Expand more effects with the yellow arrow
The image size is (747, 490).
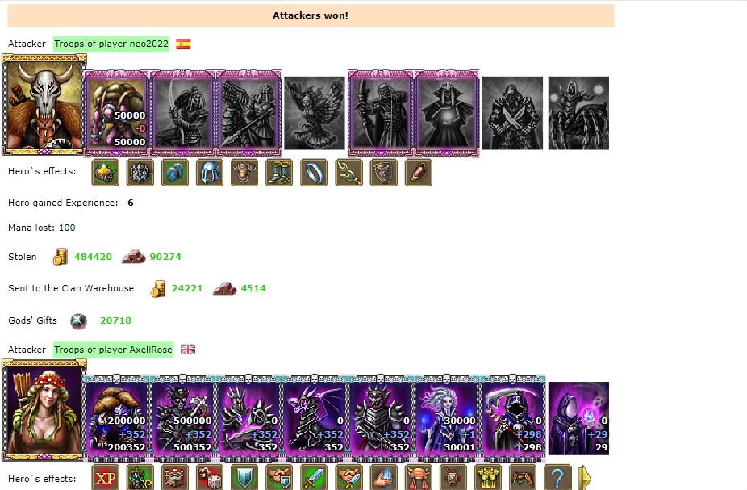(585, 478)
